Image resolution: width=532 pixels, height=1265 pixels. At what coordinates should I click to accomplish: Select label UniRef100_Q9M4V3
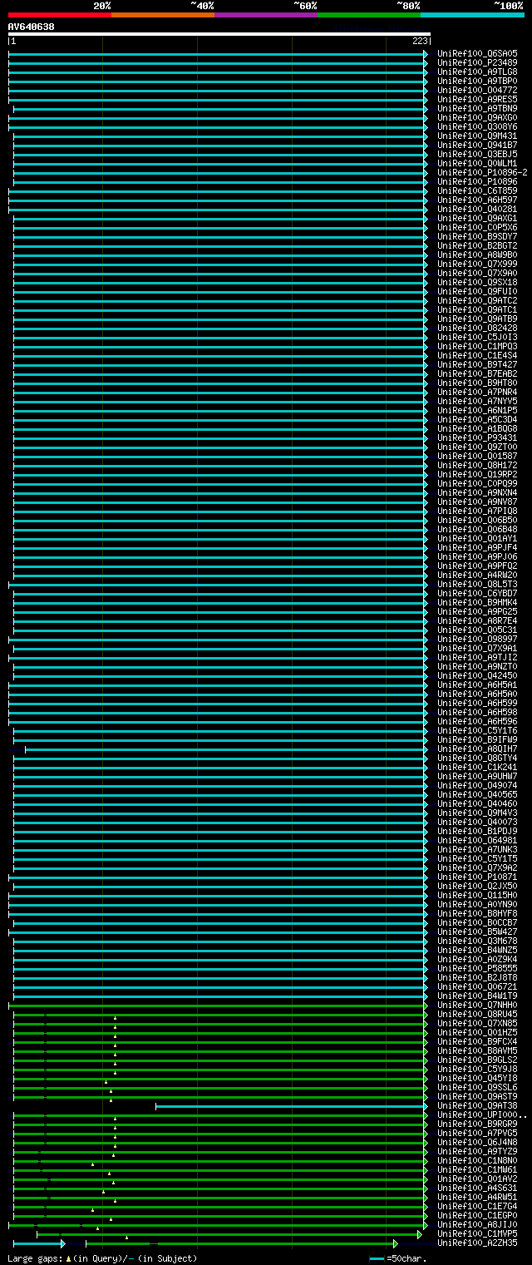477,813
